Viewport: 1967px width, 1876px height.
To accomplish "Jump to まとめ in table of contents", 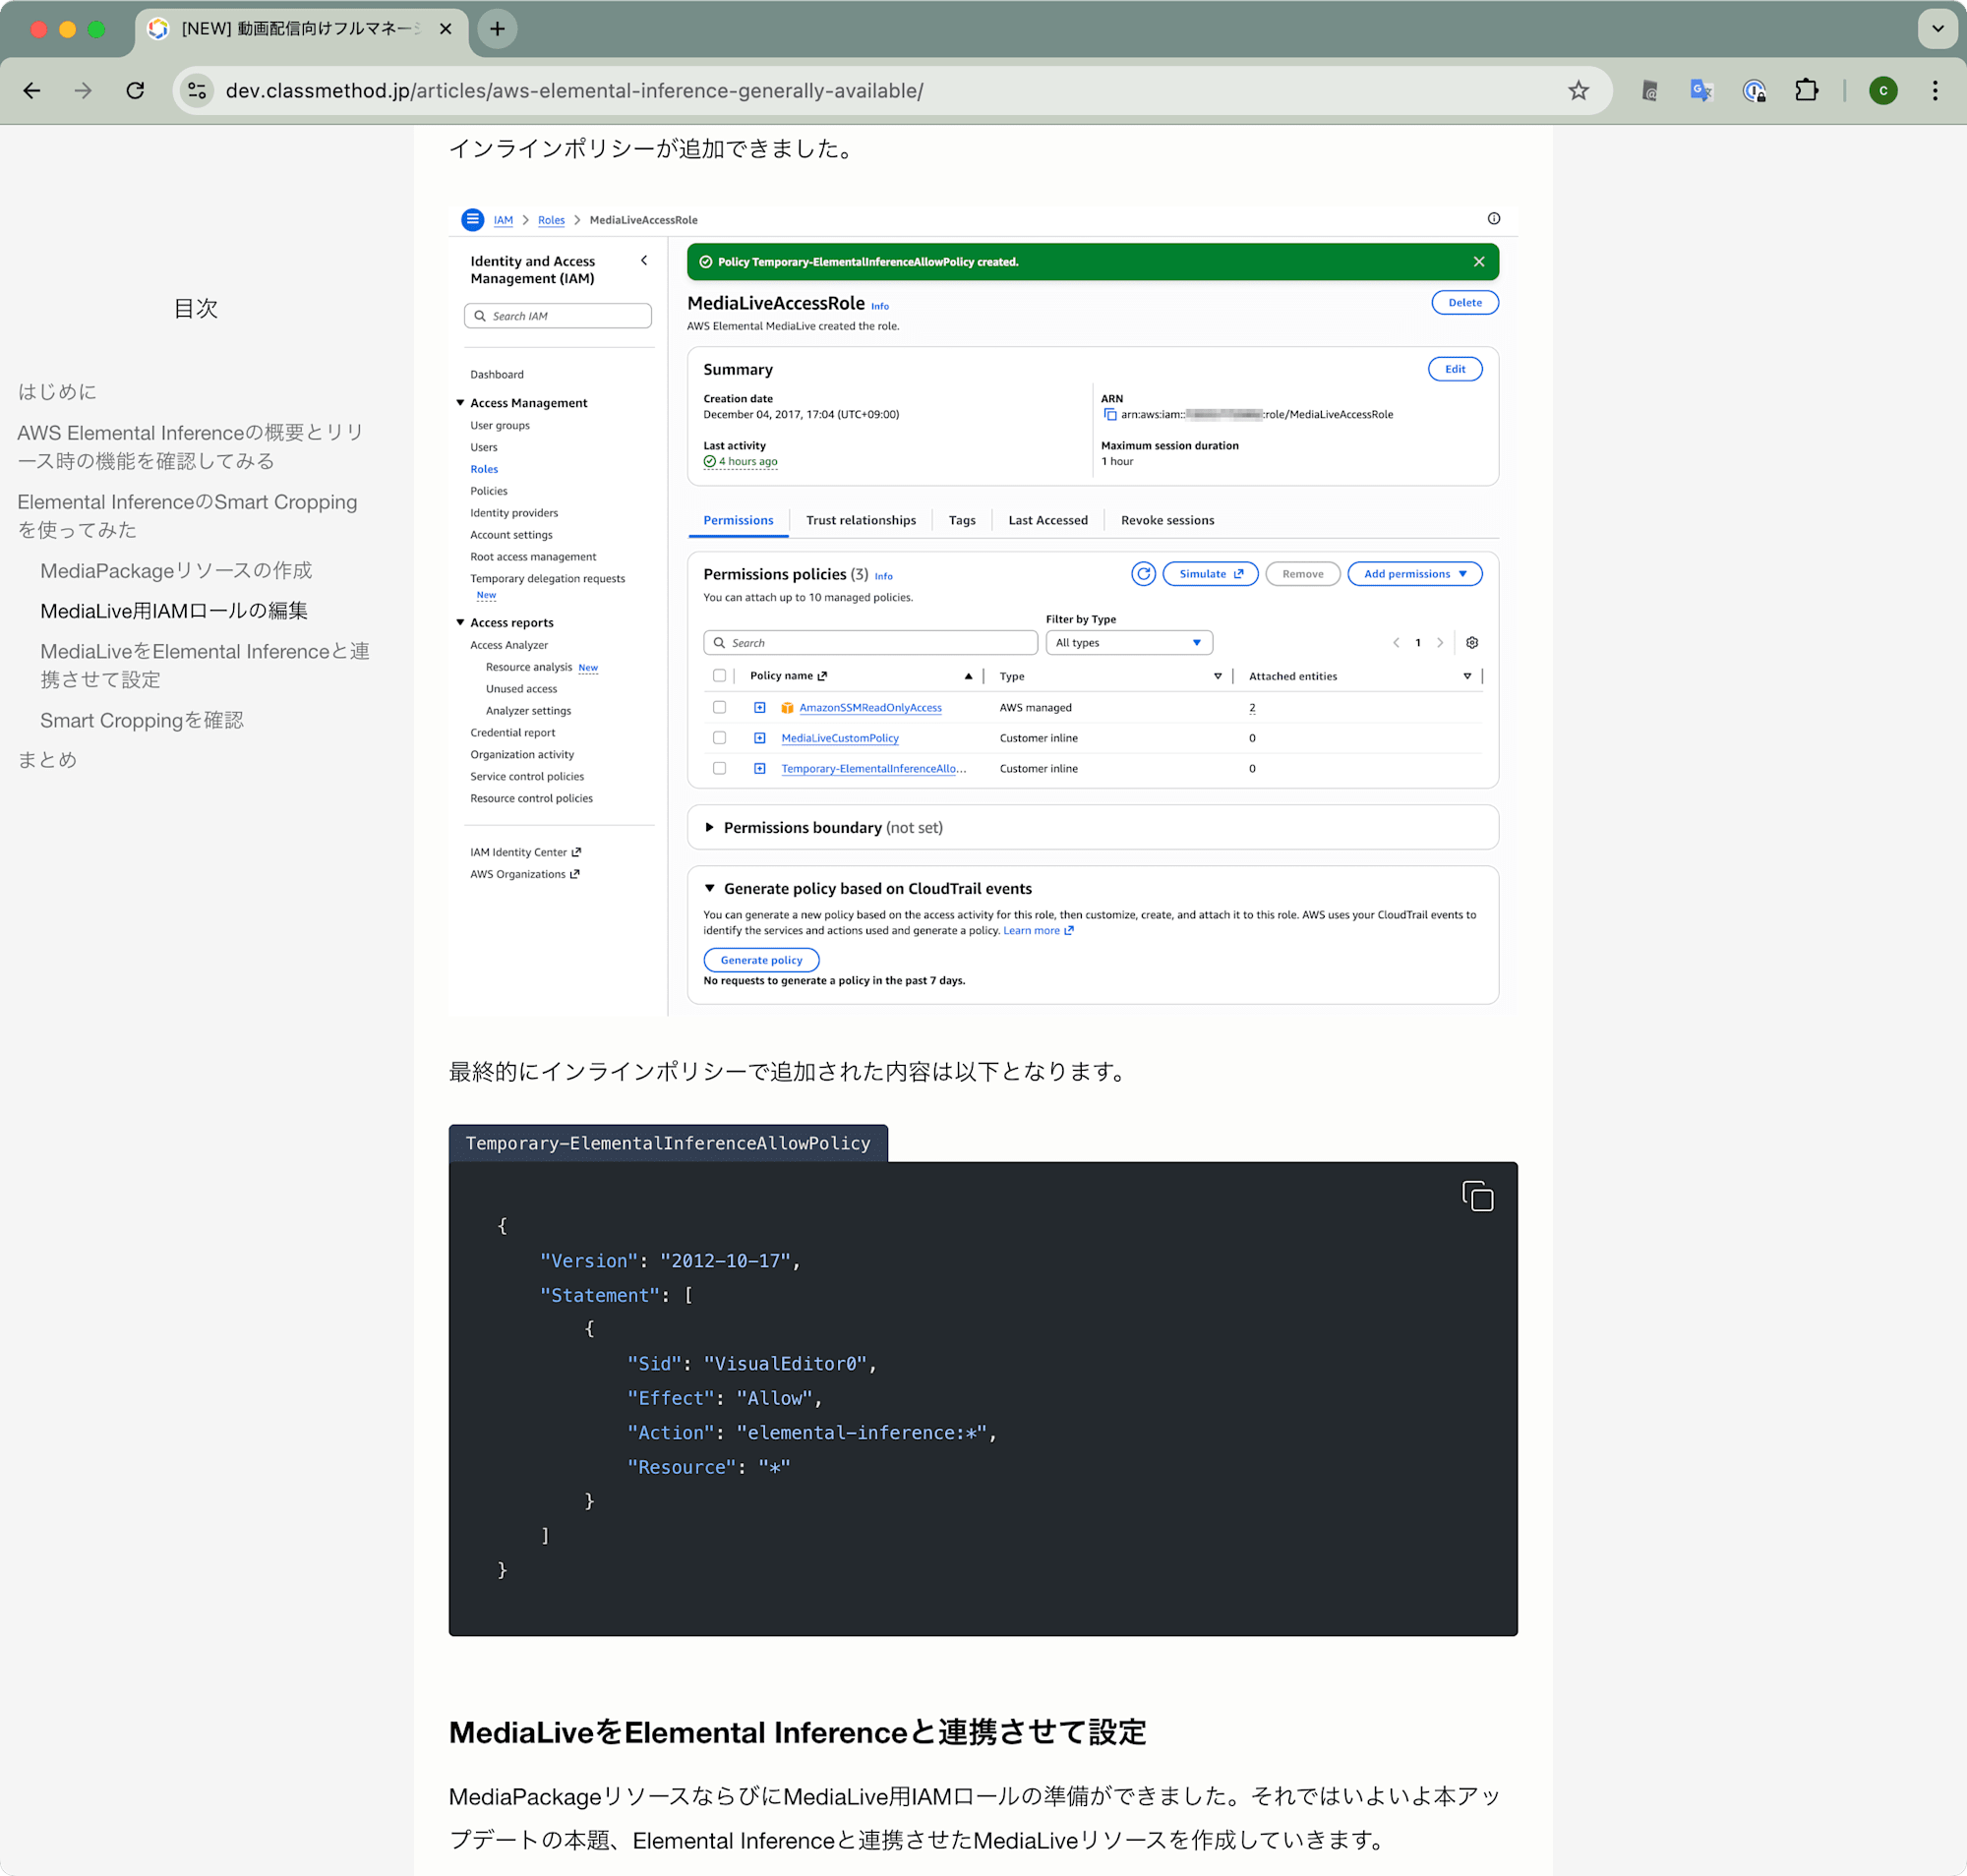I will click(x=47, y=760).
